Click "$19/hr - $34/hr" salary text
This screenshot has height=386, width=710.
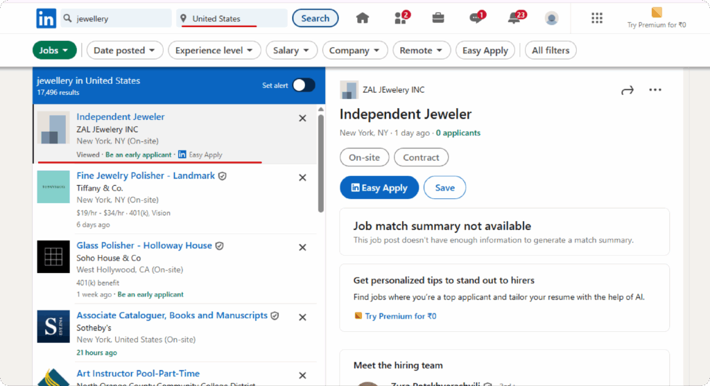100,213
